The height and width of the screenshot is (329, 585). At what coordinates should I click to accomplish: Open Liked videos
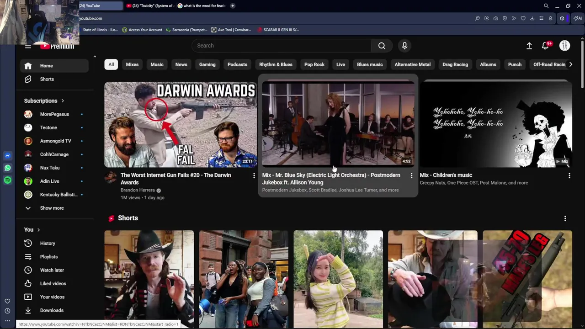pyautogui.click(x=54, y=284)
